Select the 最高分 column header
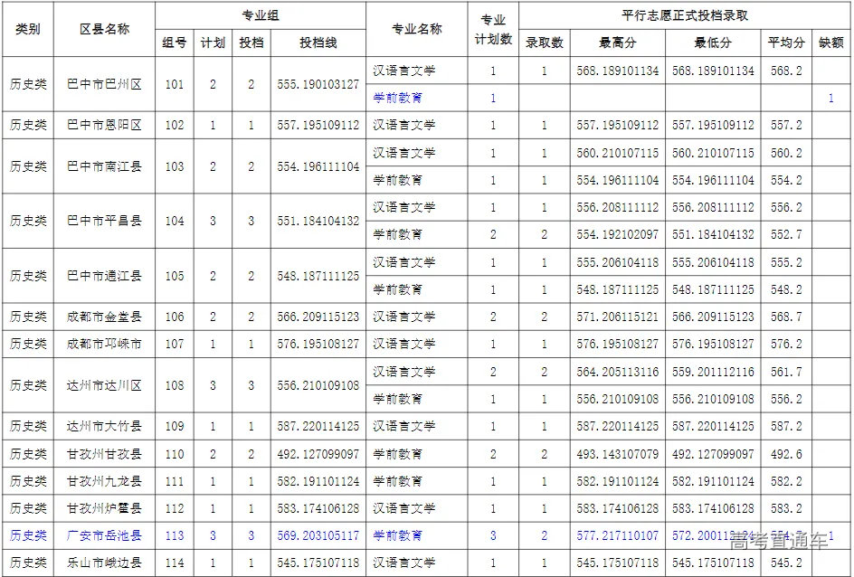 618,43
